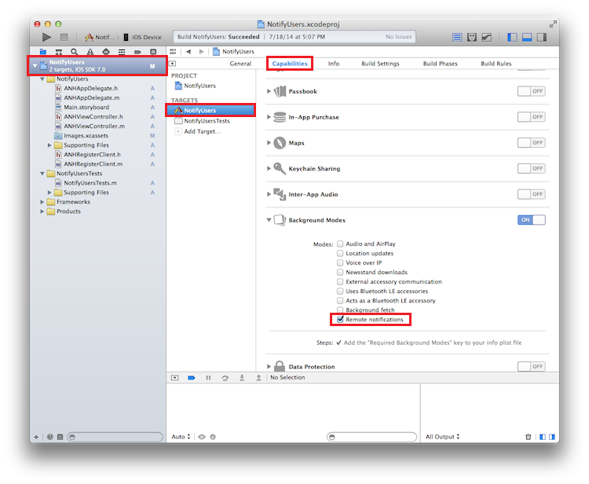Expand the Products folder

pos(42,211)
